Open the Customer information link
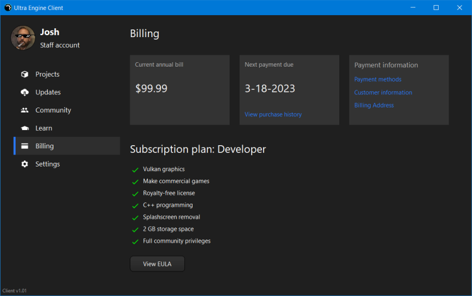Image resolution: width=472 pixels, height=296 pixels. click(383, 92)
